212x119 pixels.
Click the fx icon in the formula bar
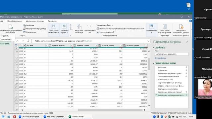[28, 41]
